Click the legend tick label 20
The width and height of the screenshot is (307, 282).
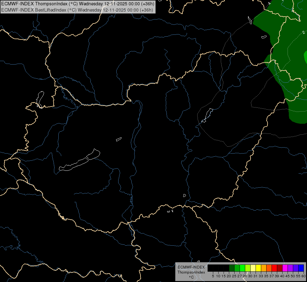(229, 276)
